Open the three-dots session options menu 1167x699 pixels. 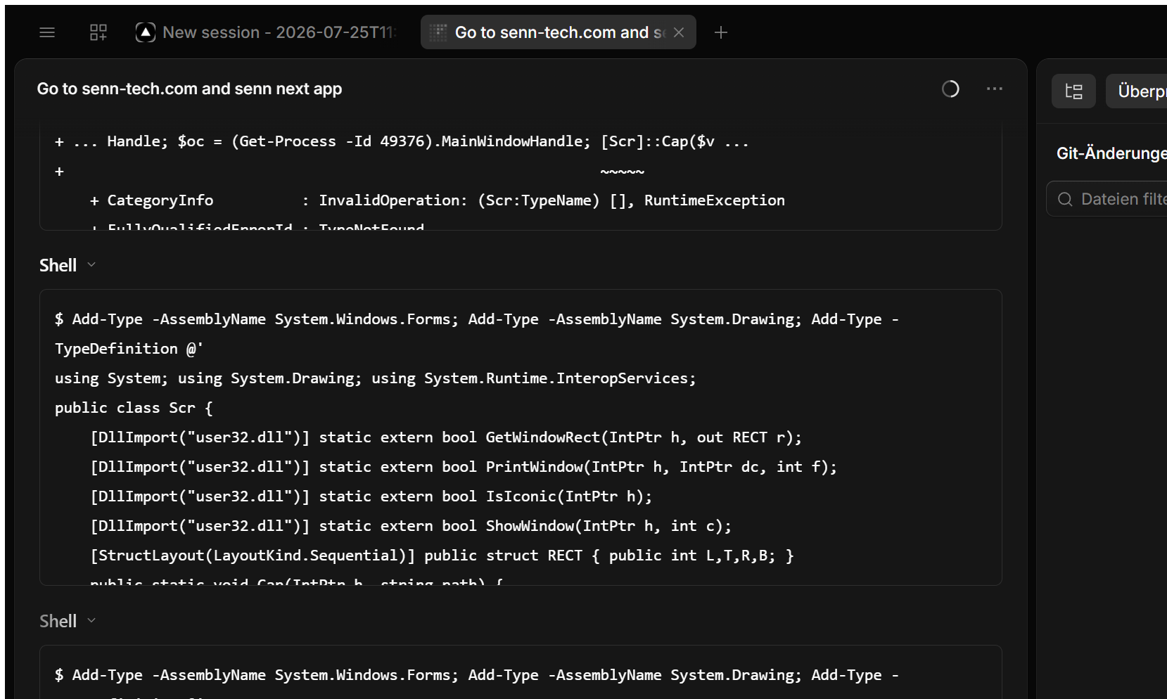995,89
